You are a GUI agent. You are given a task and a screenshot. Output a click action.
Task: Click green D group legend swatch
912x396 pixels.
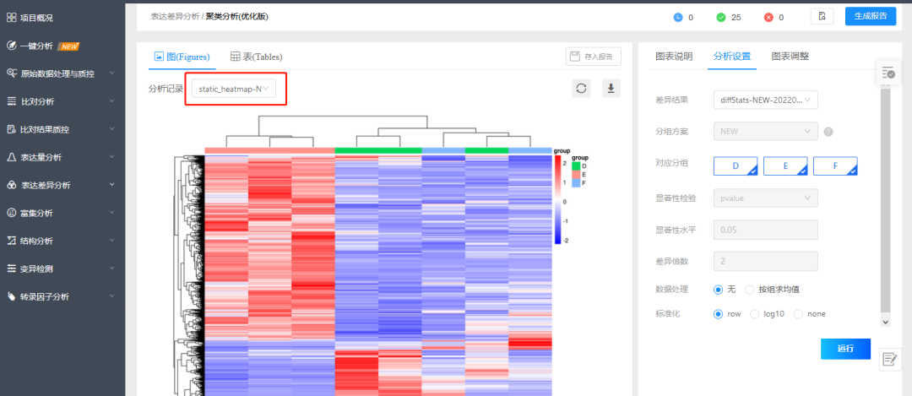pyautogui.click(x=576, y=166)
